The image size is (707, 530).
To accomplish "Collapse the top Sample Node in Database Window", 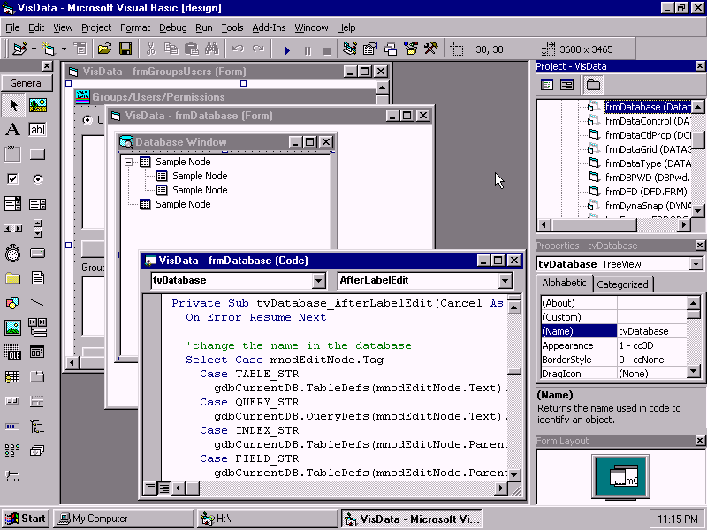I will [x=129, y=162].
